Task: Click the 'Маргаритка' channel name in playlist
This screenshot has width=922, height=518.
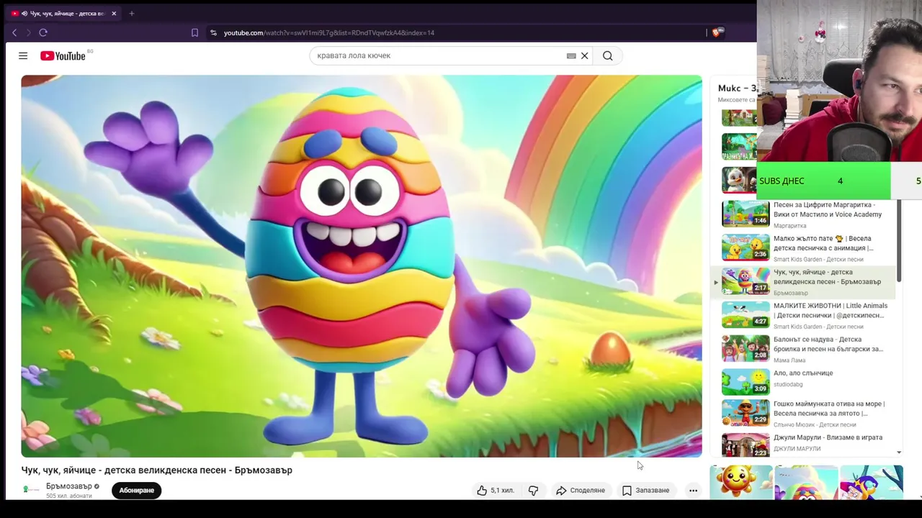Action: point(790,226)
